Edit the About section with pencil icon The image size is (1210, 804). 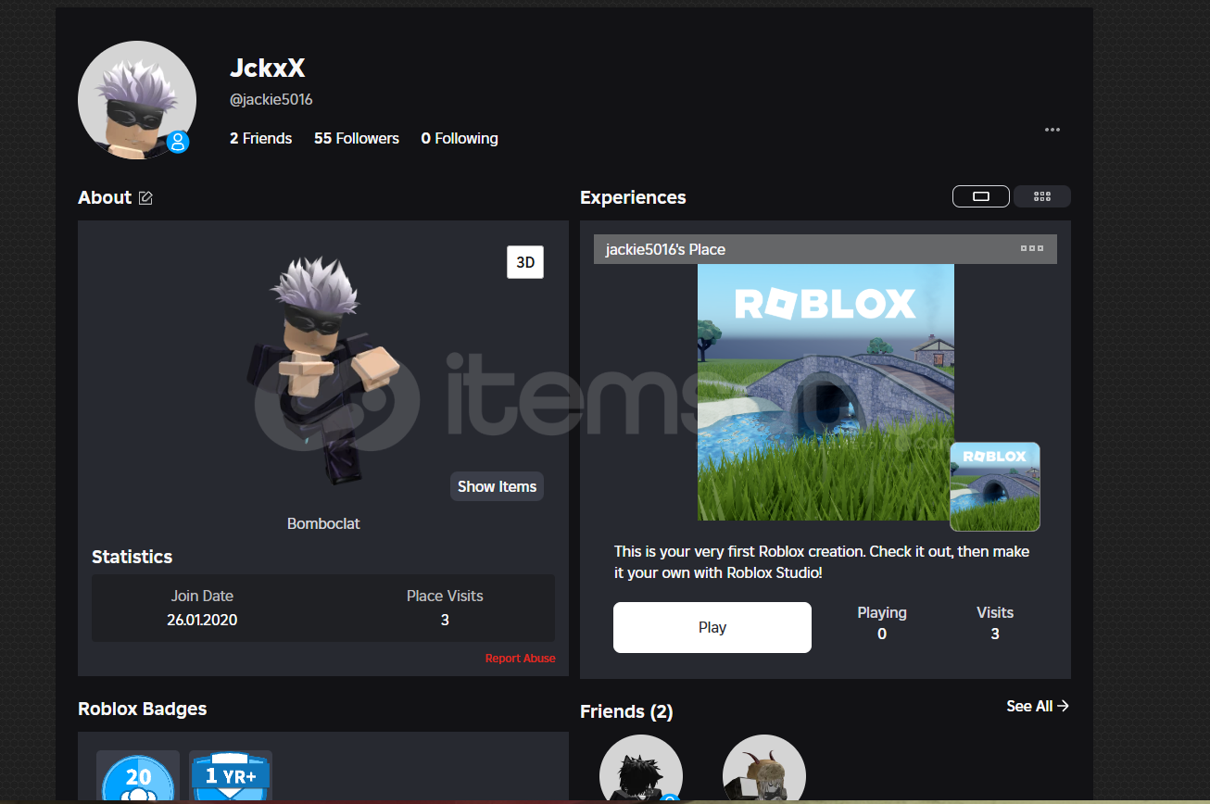145,197
